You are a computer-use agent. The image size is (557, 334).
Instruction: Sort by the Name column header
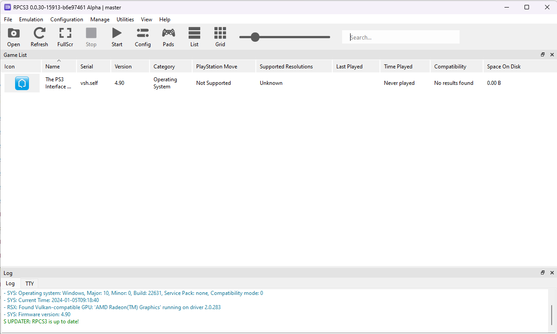click(59, 67)
